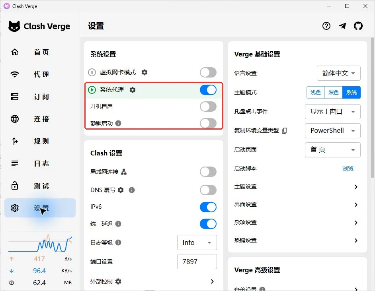The image size is (375, 291).
Task: Click the pause status icon for 虚拟网卡模式
Action: tap(92, 72)
